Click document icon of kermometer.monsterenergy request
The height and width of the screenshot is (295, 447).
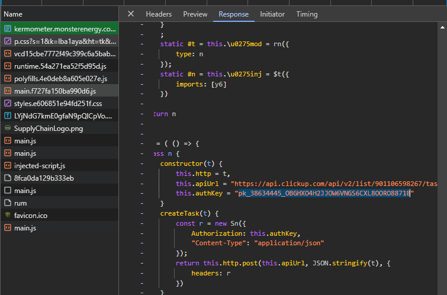8,29
